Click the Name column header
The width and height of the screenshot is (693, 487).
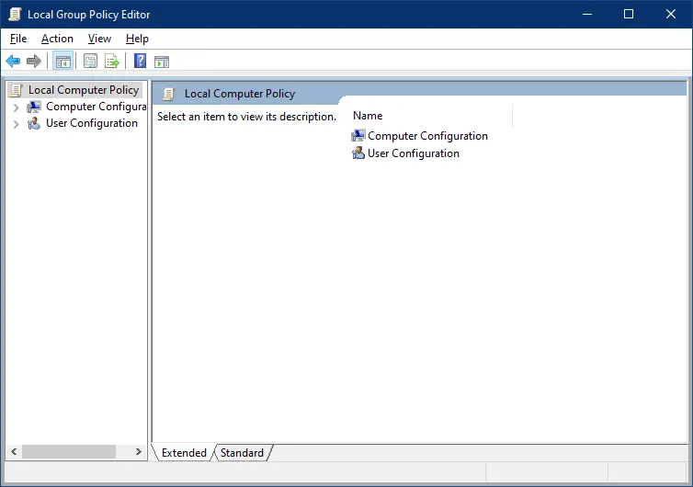click(432, 116)
